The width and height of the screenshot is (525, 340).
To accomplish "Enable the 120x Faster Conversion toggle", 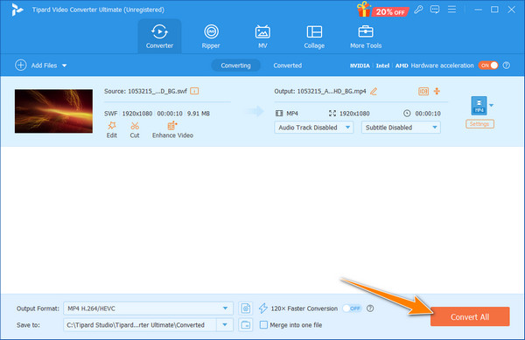I will pyautogui.click(x=352, y=309).
